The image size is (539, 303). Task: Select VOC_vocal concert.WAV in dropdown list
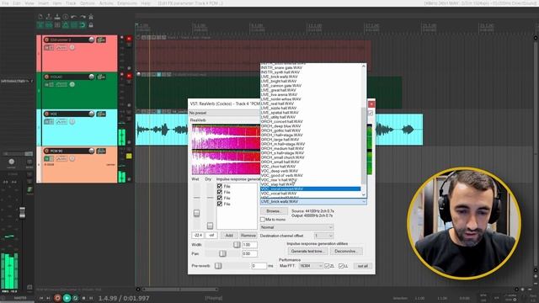[311, 189]
